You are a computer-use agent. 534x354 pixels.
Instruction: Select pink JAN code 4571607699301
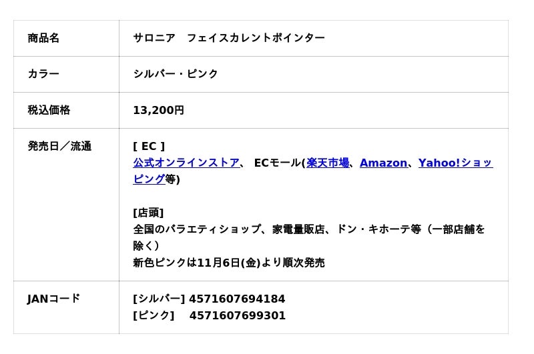238,315
